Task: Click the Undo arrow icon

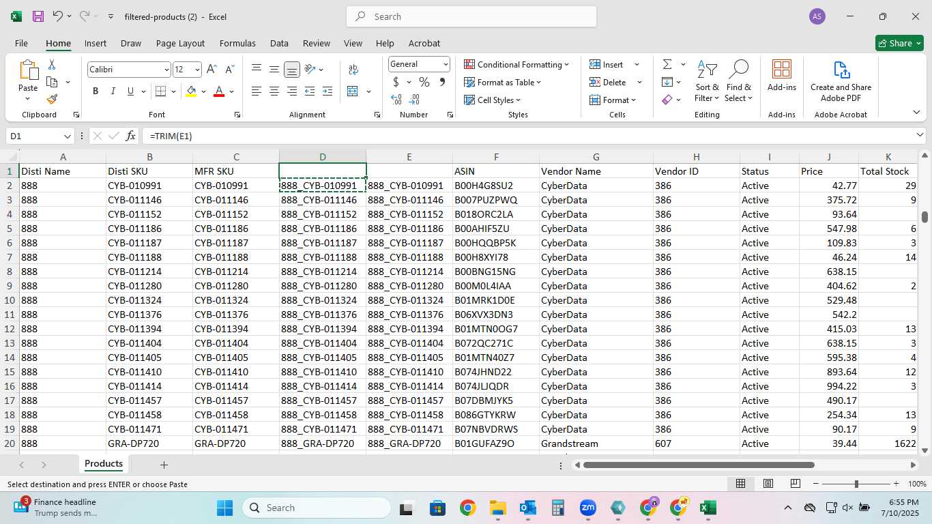Action: coord(57,16)
